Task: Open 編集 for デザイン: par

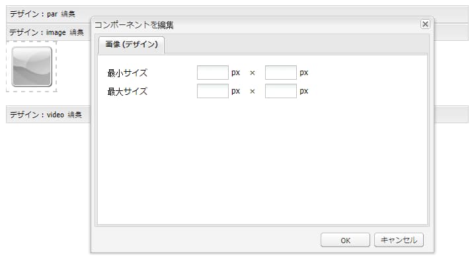Action: pos(68,14)
